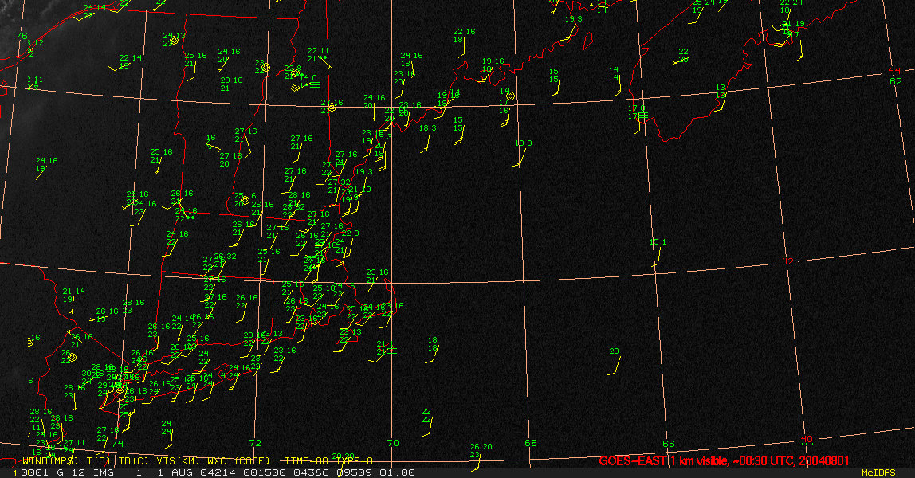This screenshot has width=915, height=478.
Task: Click the fog symbol beside station 14 0
Action: tap(314, 85)
